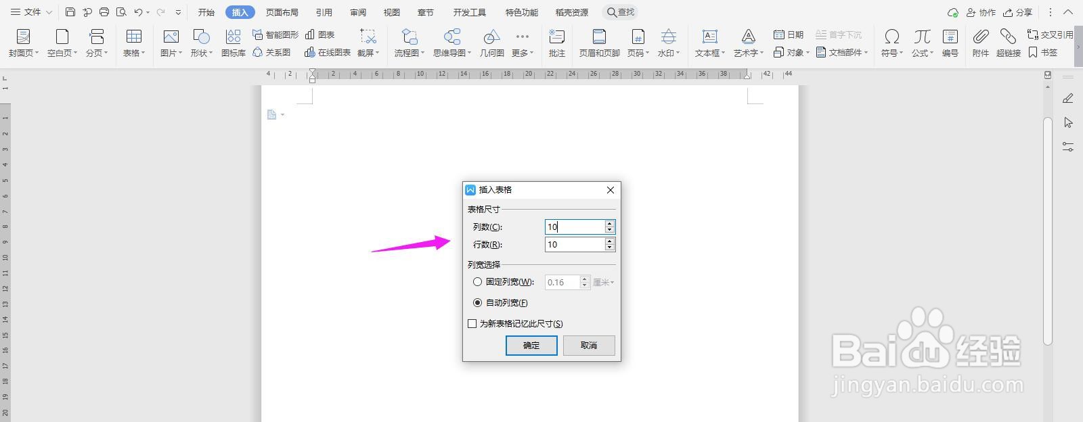
Task: Expand the 形状 dropdown arrow
Action: [x=211, y=53]
